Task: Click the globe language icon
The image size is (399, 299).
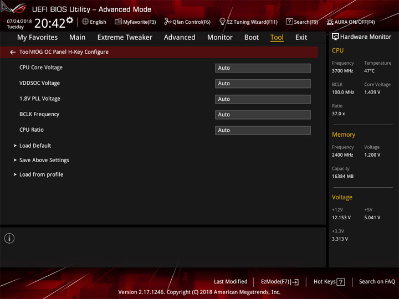Action: [85, 22]
